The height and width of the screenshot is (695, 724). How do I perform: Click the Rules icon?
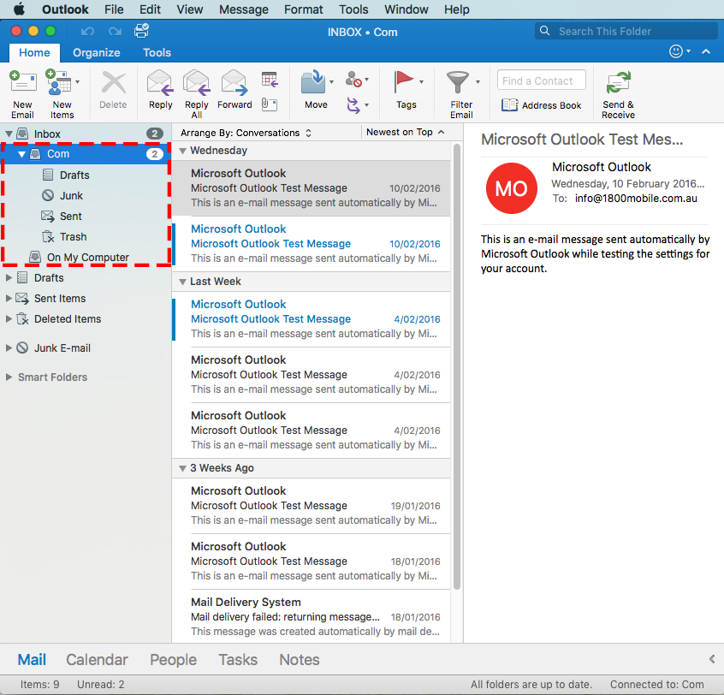[x=353, y=104]
